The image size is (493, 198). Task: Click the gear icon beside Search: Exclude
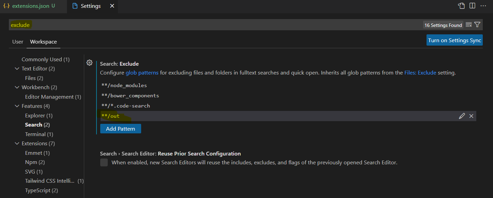click(89, 63)
